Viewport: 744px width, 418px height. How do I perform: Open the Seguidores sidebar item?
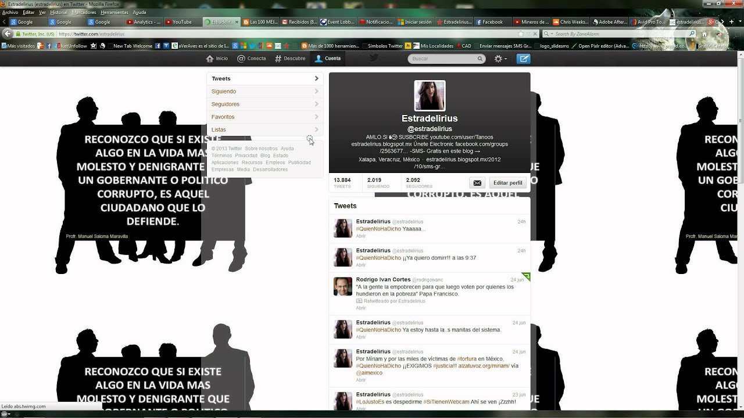click(x=265, y=104)
